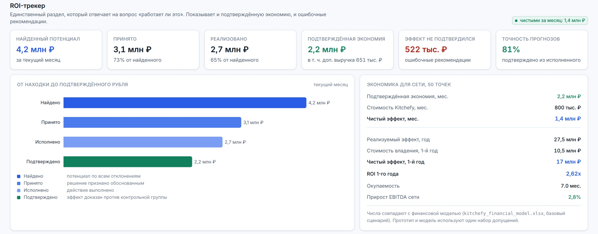Click the «81%» forecast accuracy value
The width and height of the screenshot is (598, 234).
point(511,49)
